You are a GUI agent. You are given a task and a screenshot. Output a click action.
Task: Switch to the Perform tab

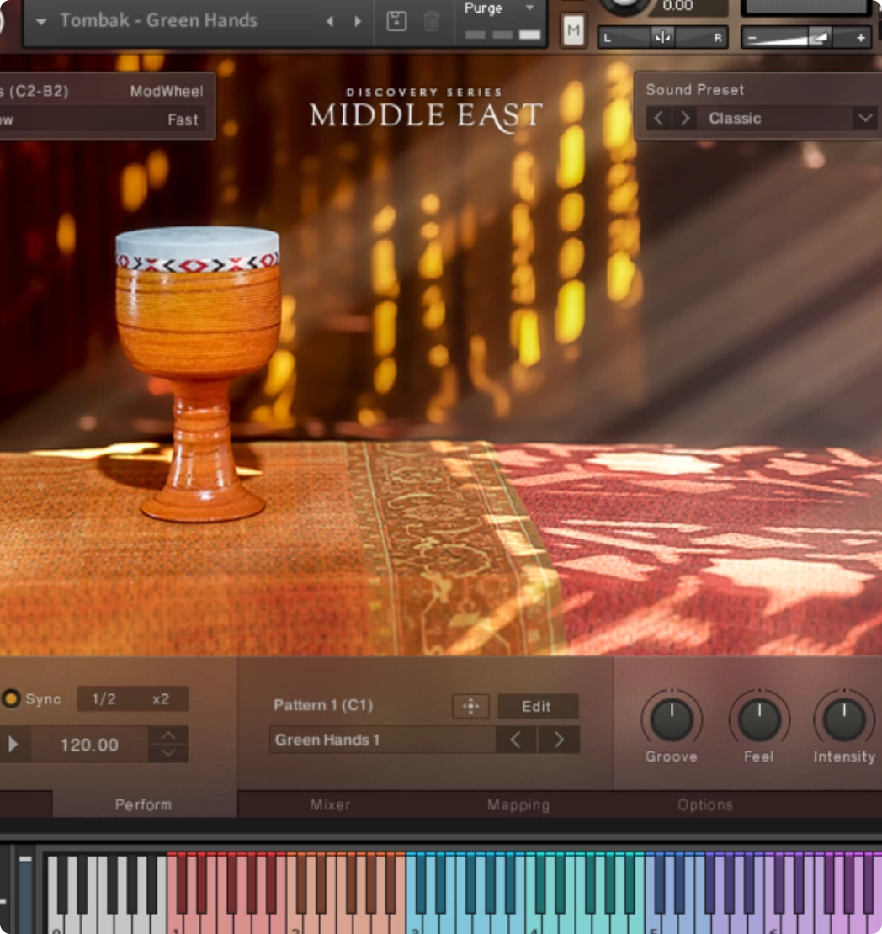click(x=144, y=804)
